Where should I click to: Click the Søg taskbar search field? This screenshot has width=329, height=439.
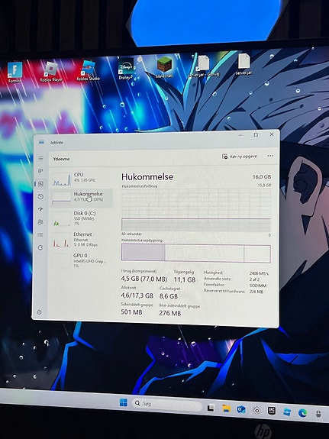(x=167, y=404)
